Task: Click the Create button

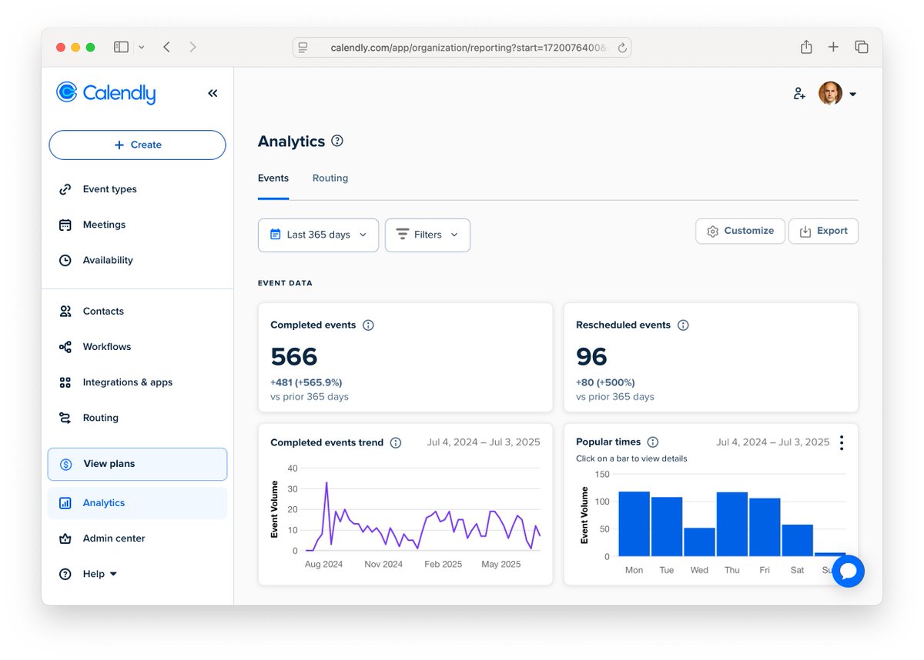Action: click(137, 145)
